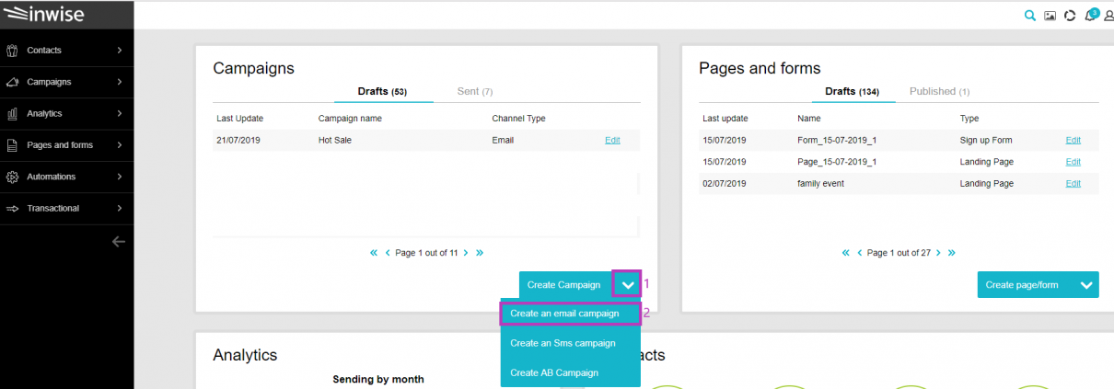Switch to Pages Drafts (134) tab
Image resolution: width=1114 pixels, height=389 pixels.
(x=853, y=92)
